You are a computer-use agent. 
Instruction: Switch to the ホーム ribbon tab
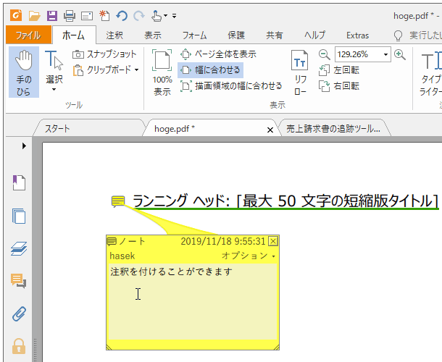74,35
